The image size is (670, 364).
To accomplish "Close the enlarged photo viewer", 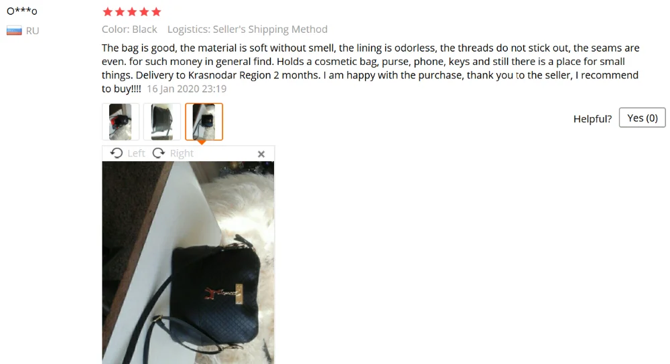I will [261, 154].
